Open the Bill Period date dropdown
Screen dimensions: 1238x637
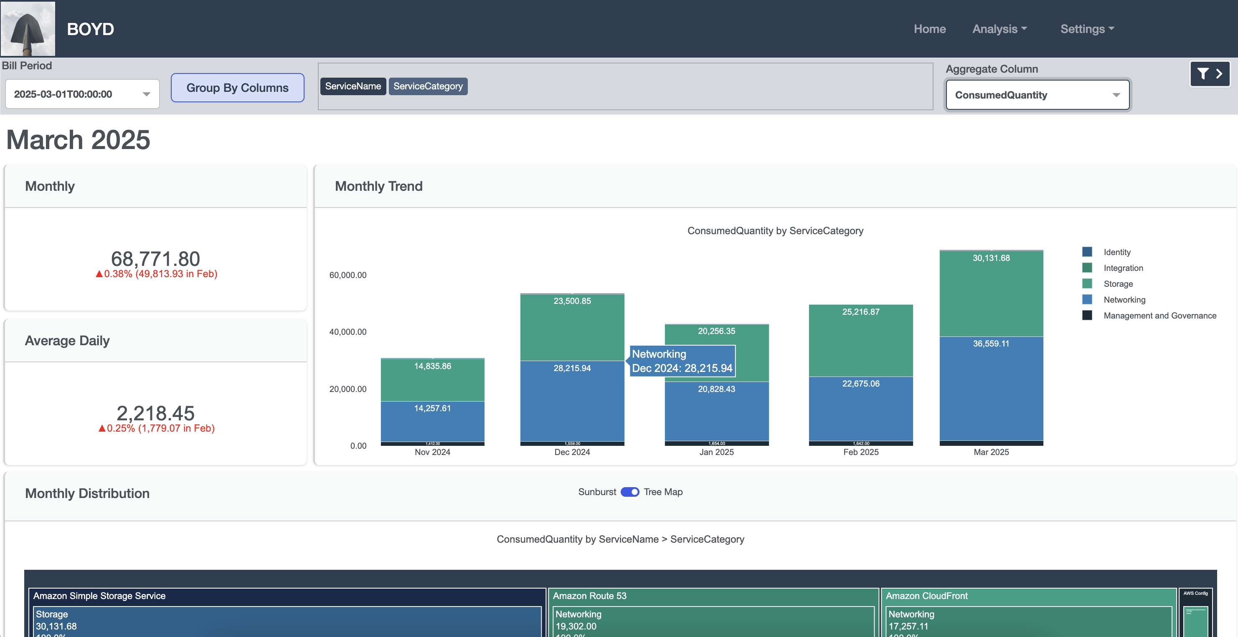click(x=82, y=94)
